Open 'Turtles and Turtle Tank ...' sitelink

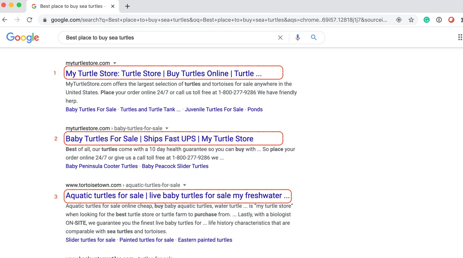pyautogui.click(x=150, y=109)
